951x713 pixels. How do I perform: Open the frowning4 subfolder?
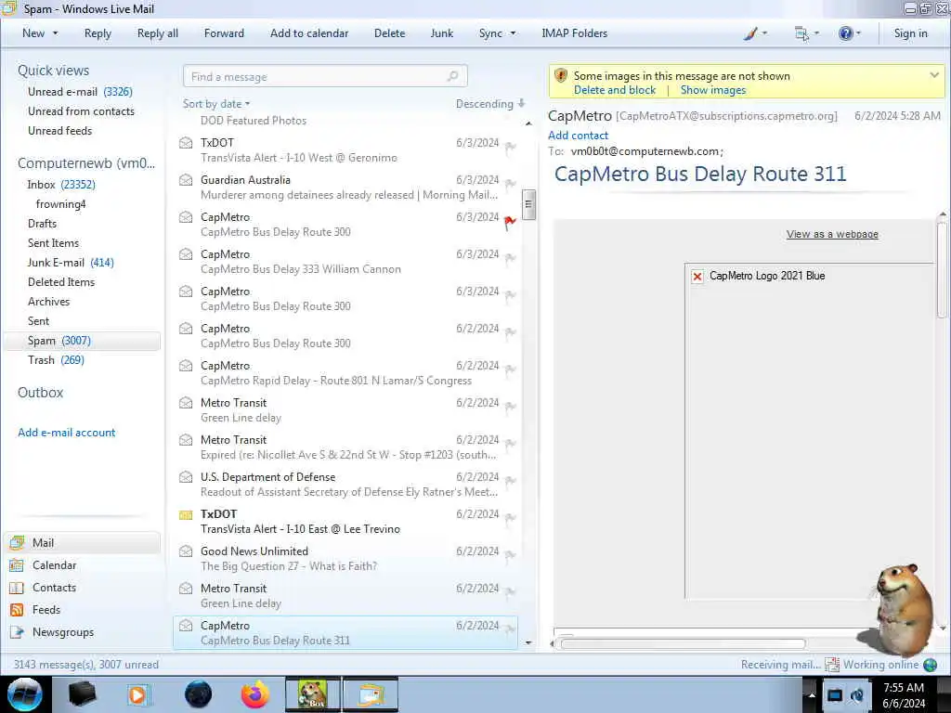point(60,203)
